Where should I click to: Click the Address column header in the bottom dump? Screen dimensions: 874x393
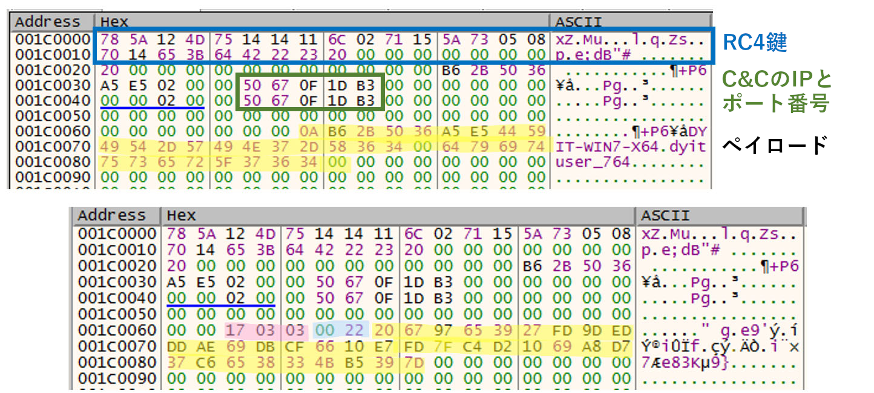pyautogui.click(x=112, y=216)
